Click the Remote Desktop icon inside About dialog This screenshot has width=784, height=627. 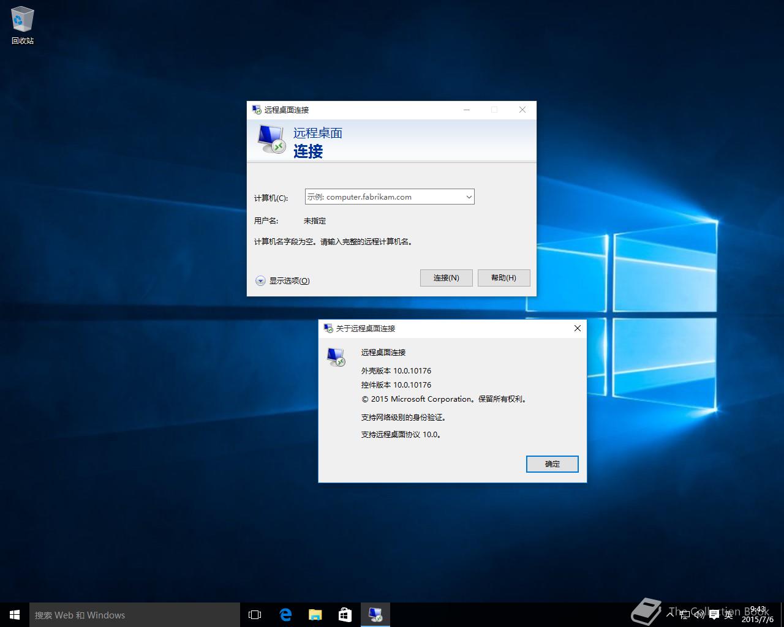[x=336, y=357]
